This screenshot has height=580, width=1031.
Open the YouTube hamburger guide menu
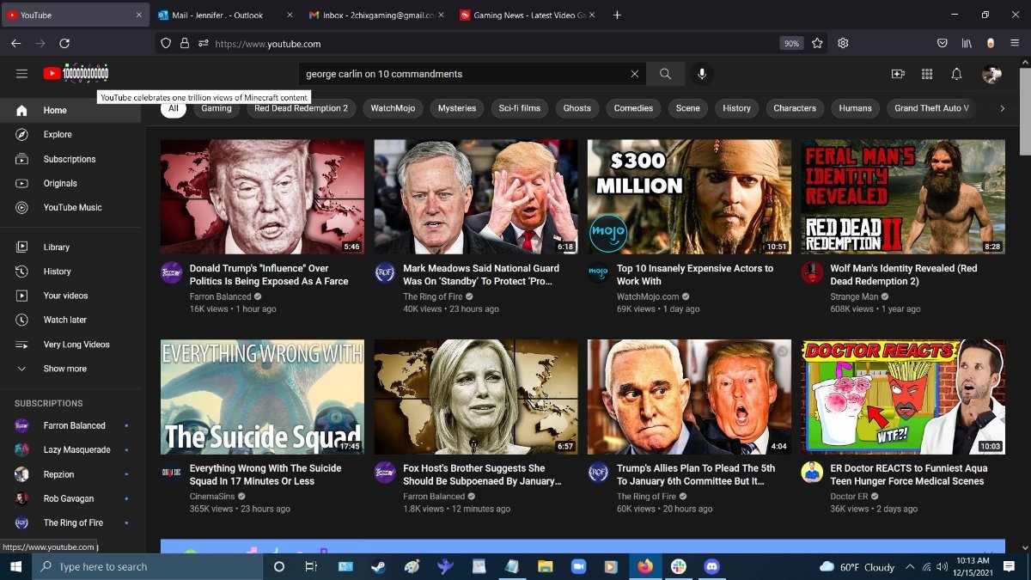pyautogui.click(x=21, y=74)
